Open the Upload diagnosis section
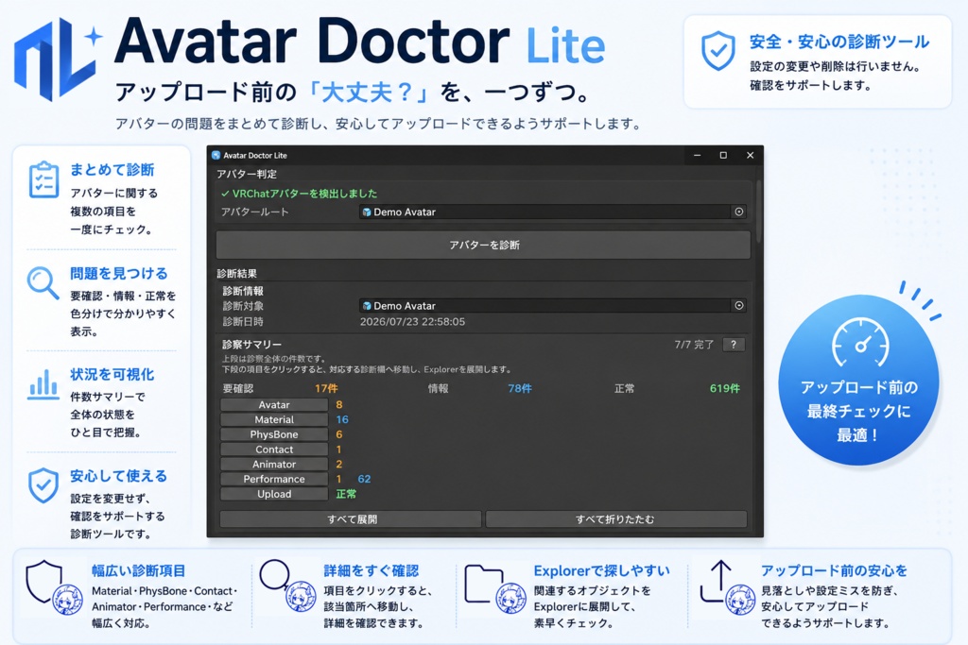The height and width of the screenshot is (645, 968). click(274, 494)
